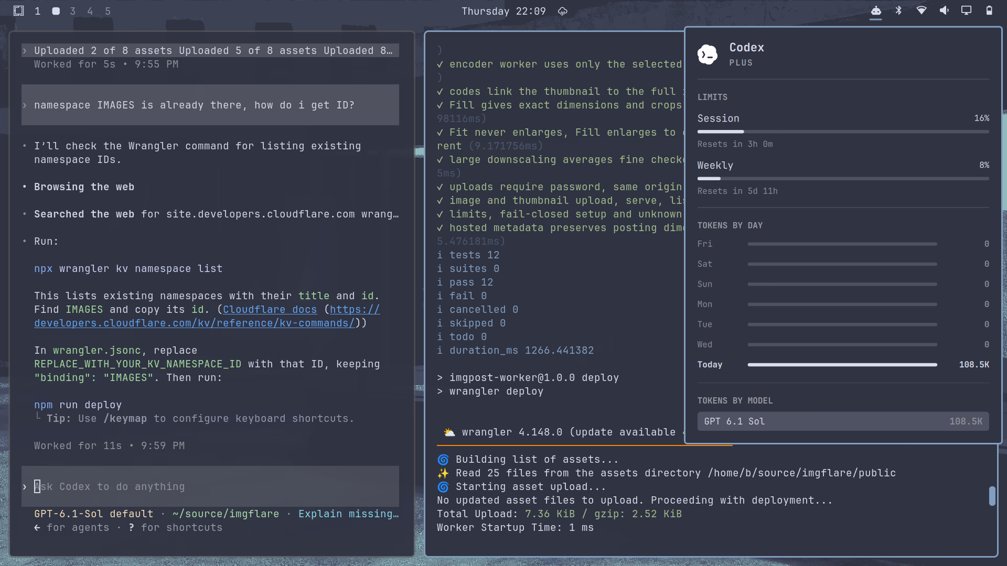This screenshot has width=1007, height=566.
Task: Click 'duration_ms 1266.441382' line
Action: coord(516,351)
